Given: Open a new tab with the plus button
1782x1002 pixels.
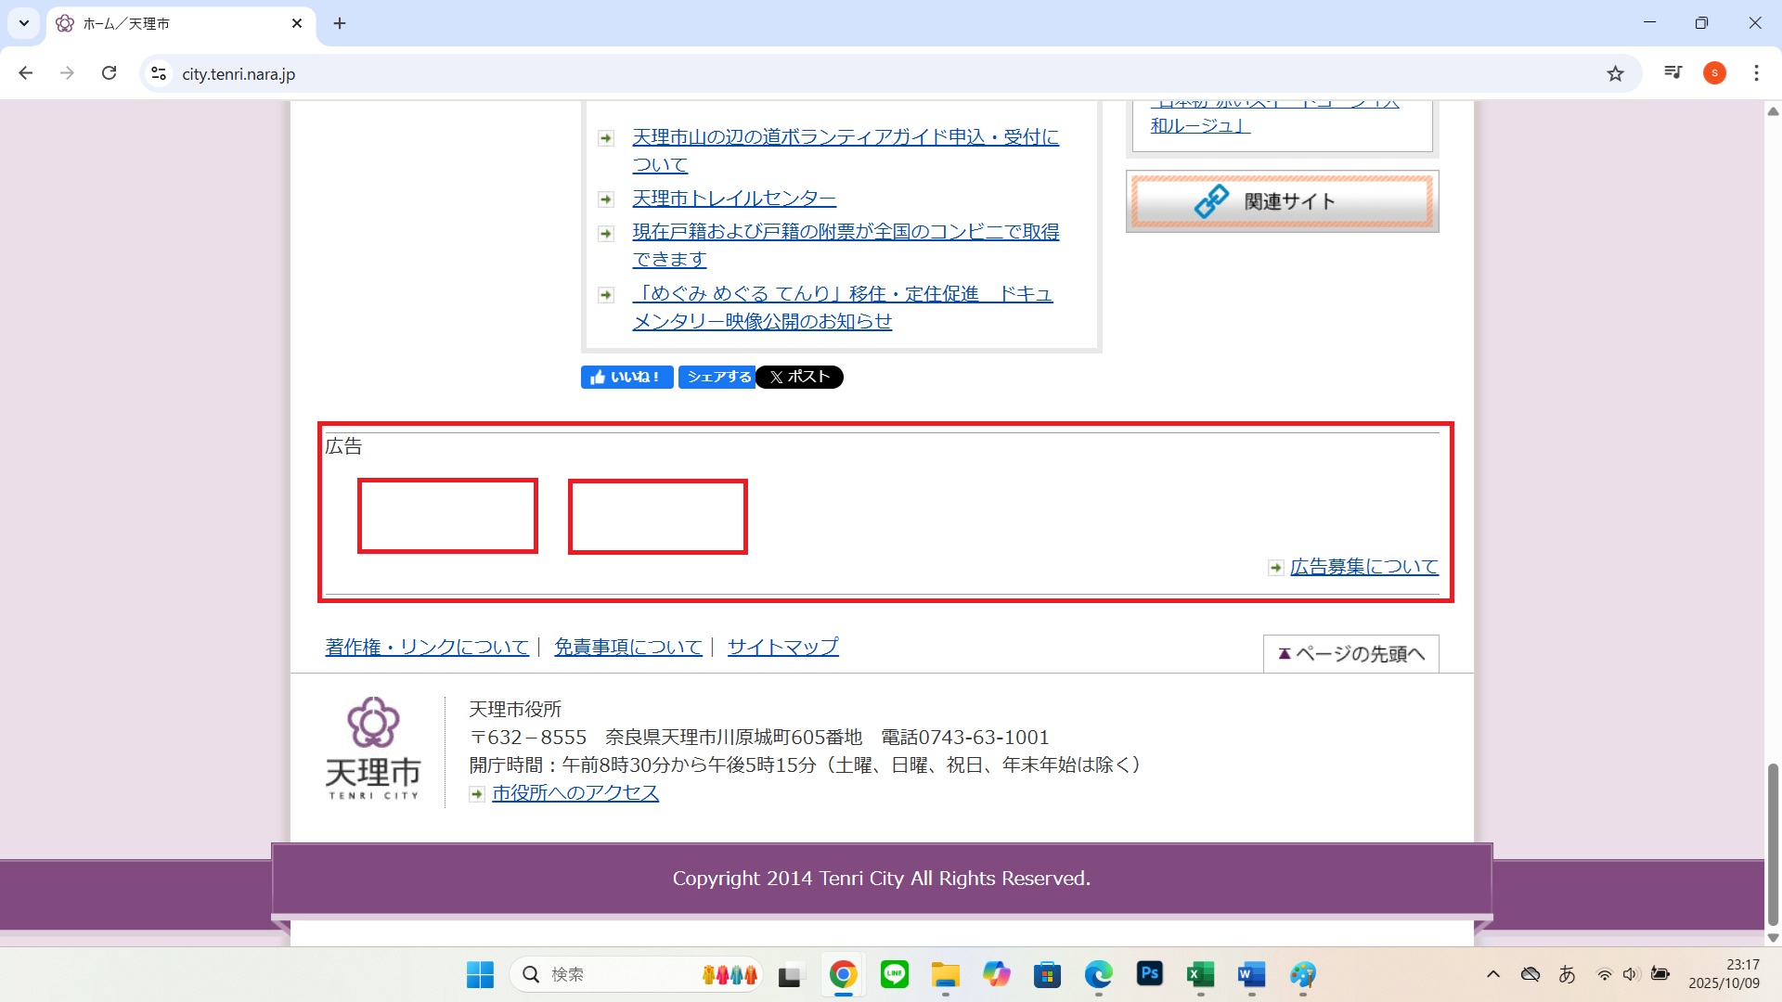Looking at the screenshot, I should coord(340,23).
